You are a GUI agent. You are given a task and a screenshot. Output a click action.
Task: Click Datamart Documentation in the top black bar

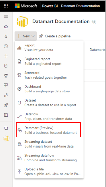coord(81,6)
